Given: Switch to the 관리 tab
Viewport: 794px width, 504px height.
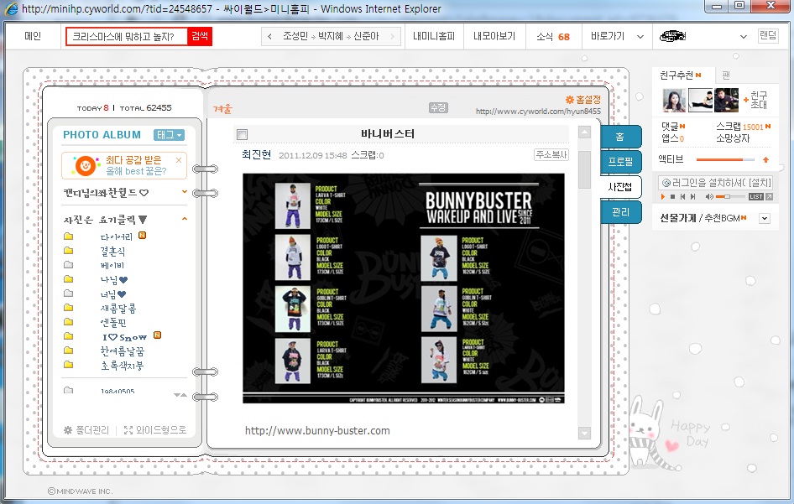Looking at the screenshot, I should [620, 211].
